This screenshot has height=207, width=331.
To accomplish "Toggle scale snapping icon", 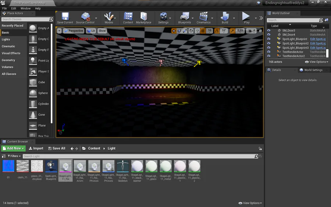I will tap(232, 31).
